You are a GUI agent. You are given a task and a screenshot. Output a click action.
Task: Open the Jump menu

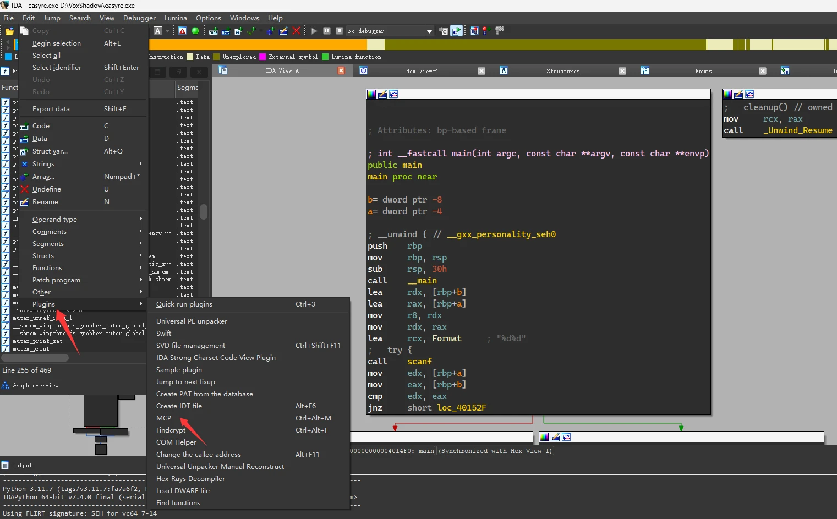tap(52, 18)
